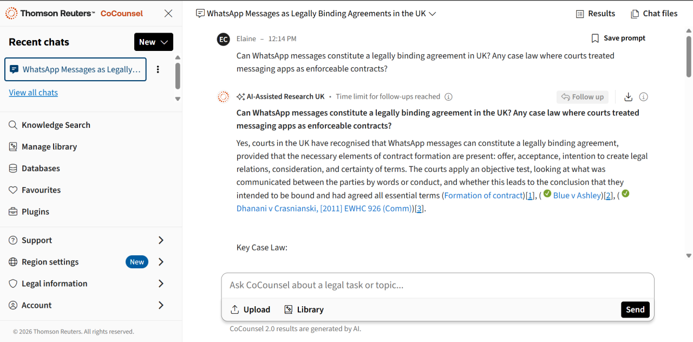Viewport: 693px width, 342px height.
Task: Expand the New chat dropdown
Action: [153, 42]
